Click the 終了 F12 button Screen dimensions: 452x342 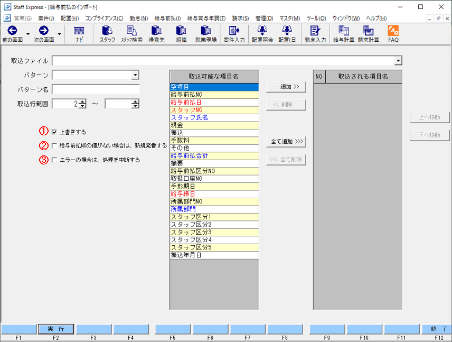pyautogui.click(x=437, y=329)
